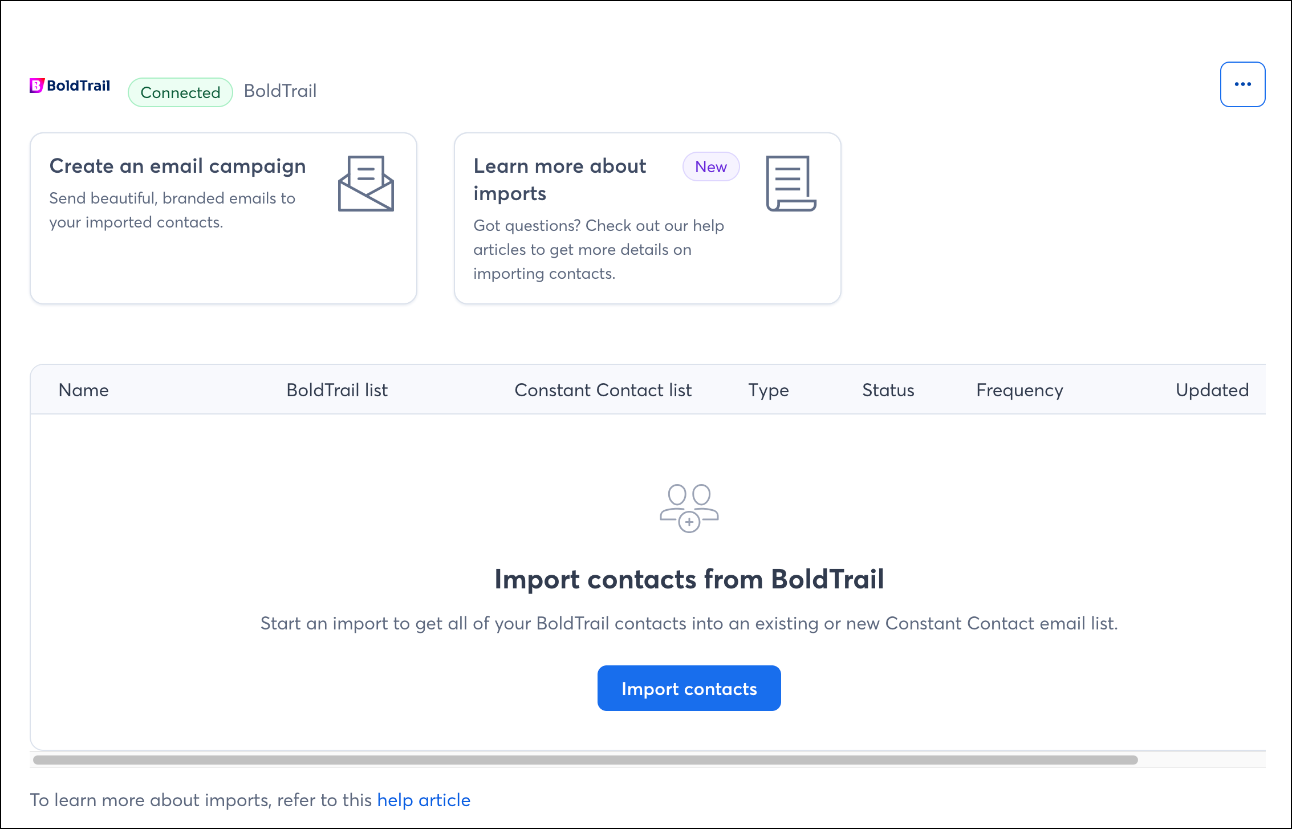The width and height of the screenshot is (1292, 829).
Task: Open the help article link
Action: [x=424, y=800]
